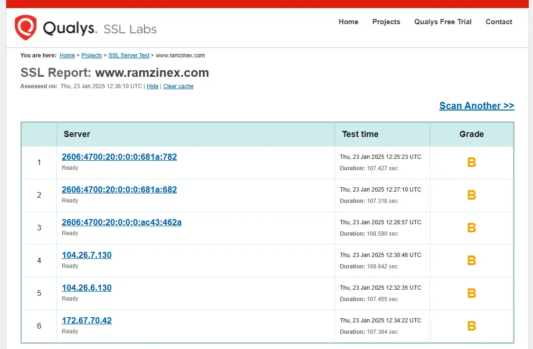Open Qualys Free Trial menu item

443,22
